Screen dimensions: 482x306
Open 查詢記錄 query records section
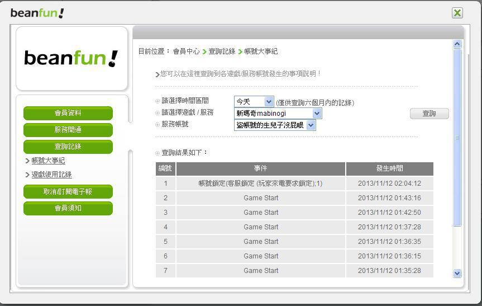68,147
